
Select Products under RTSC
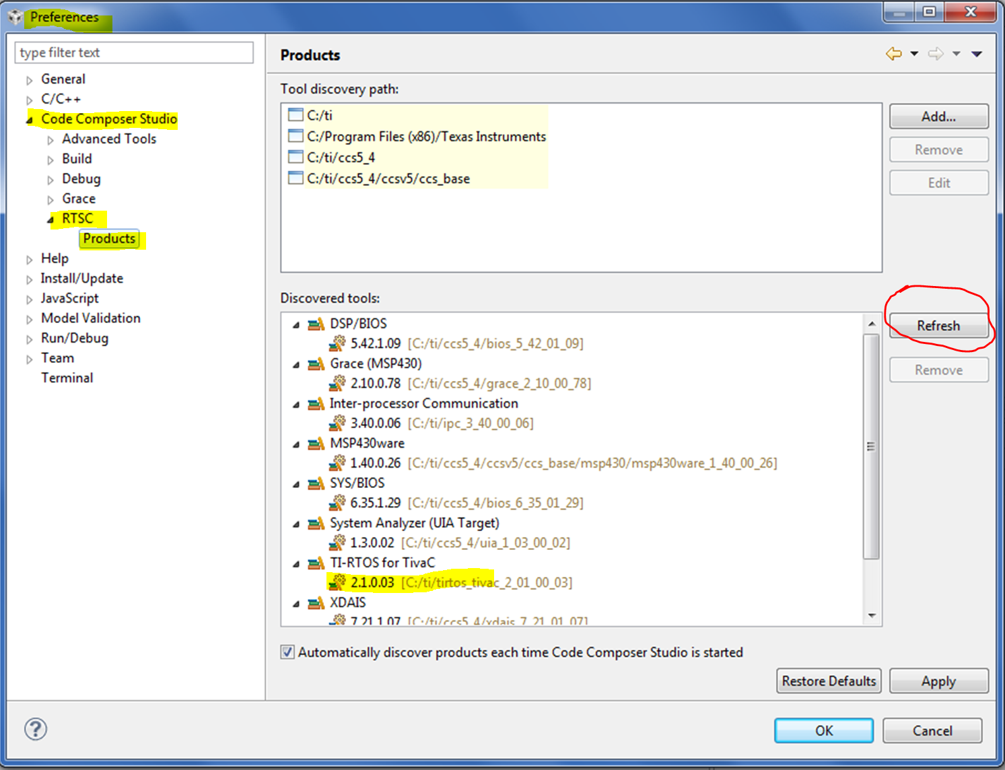point(109,239)
